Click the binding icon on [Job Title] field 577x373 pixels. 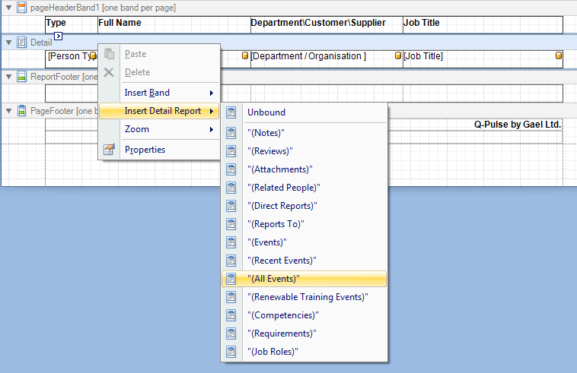point(559,55)
